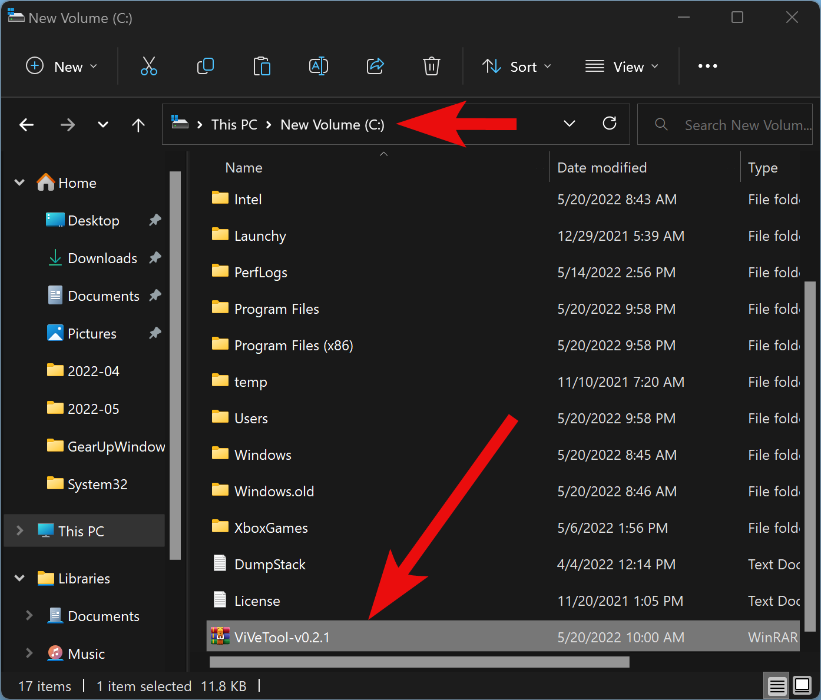Click the Copy icon in toolbar
The width and height of the screenshot is (821, 700).
coord(206,66)
